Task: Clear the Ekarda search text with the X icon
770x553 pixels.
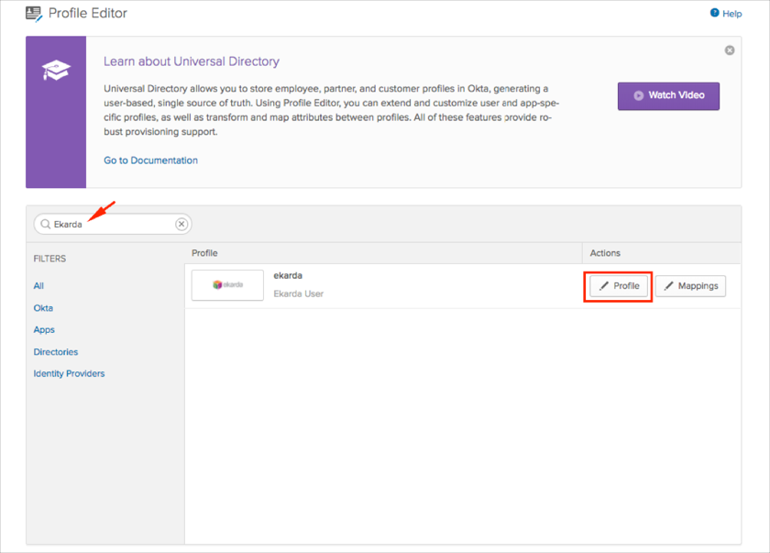Action: click(181, 224)
